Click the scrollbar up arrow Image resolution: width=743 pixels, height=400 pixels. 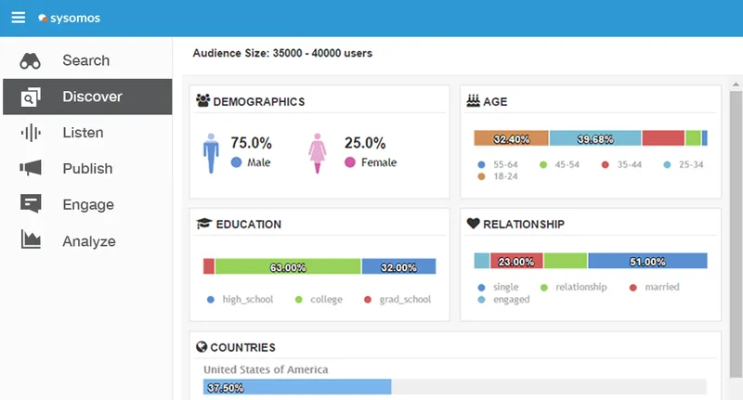tap(736, 84)
